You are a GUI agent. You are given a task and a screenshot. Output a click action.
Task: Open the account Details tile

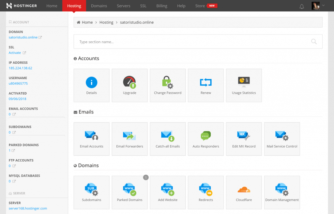[91, 85]
